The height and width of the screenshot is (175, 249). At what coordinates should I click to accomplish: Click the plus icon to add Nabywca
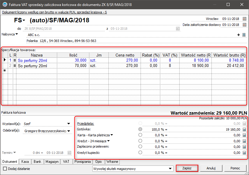[x=239, y=35]
